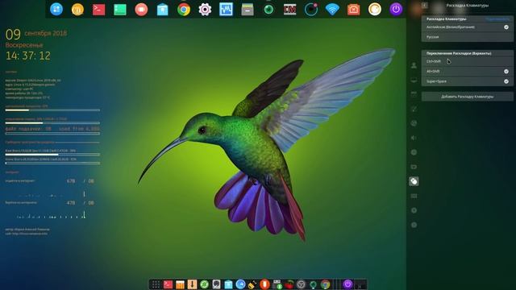Click the blue edit link in keyboard layout header
Viewport: 516px width, 290px height.
tap(497, 19)
